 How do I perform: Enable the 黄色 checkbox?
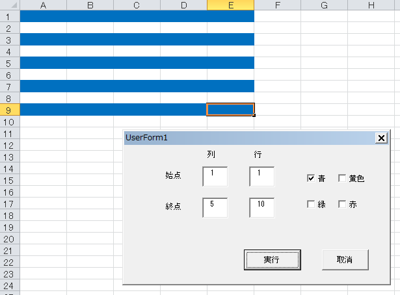click(x=342, y=178)
